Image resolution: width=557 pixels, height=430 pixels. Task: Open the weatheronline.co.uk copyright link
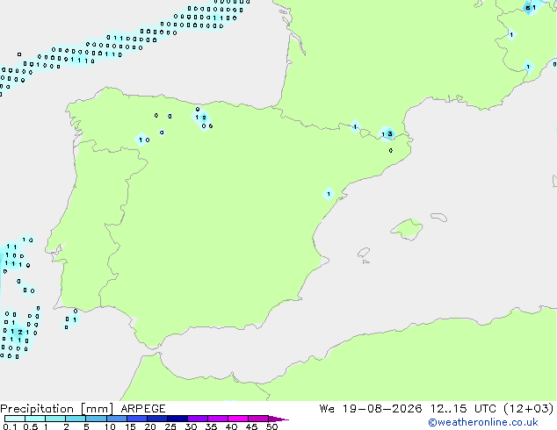pyautogui.click(x=483, y=422)
